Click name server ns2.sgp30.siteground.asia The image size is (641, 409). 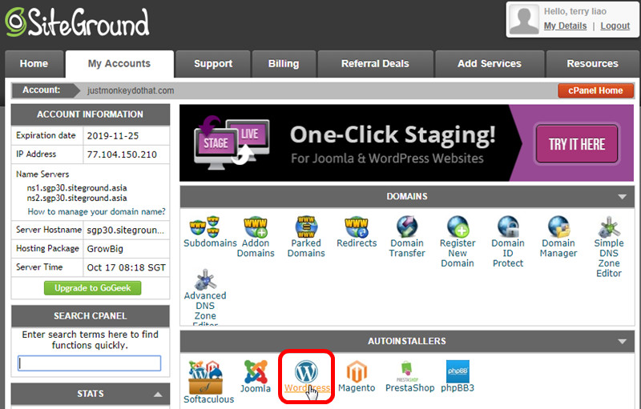click(x=77, y=198)
